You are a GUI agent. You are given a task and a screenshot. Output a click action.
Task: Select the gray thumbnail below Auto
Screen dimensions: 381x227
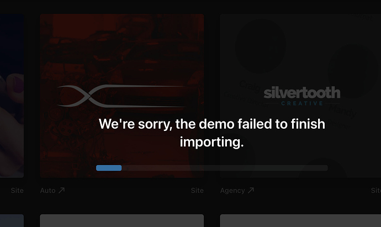[121, 221]
